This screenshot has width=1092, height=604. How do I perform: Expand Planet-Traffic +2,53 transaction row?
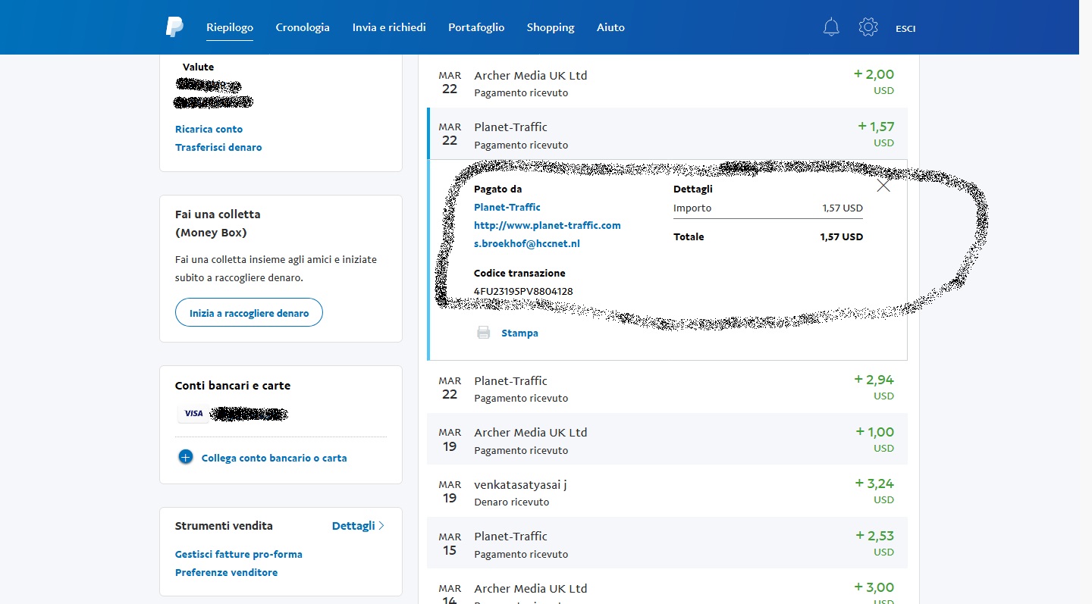pos(667,543)
